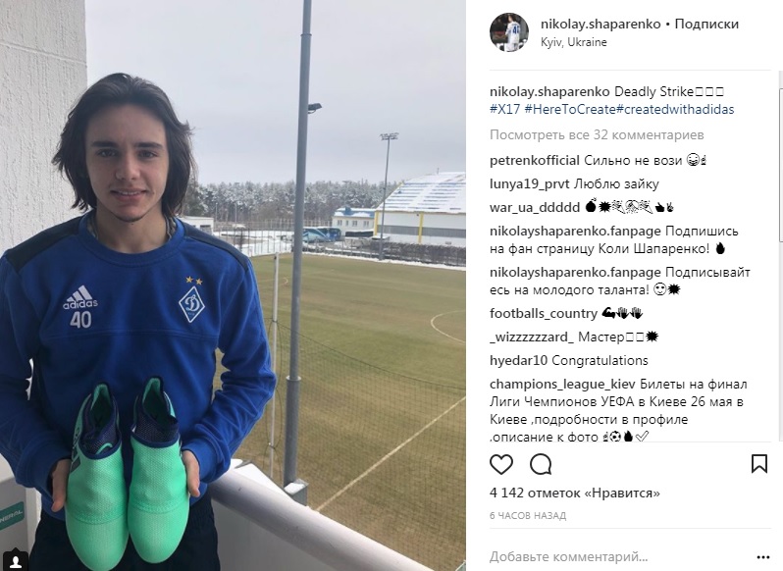Click the comments scrollbar
Image resolution: width=783 pixels, height=571 pixels.
[x=780, y=256]
